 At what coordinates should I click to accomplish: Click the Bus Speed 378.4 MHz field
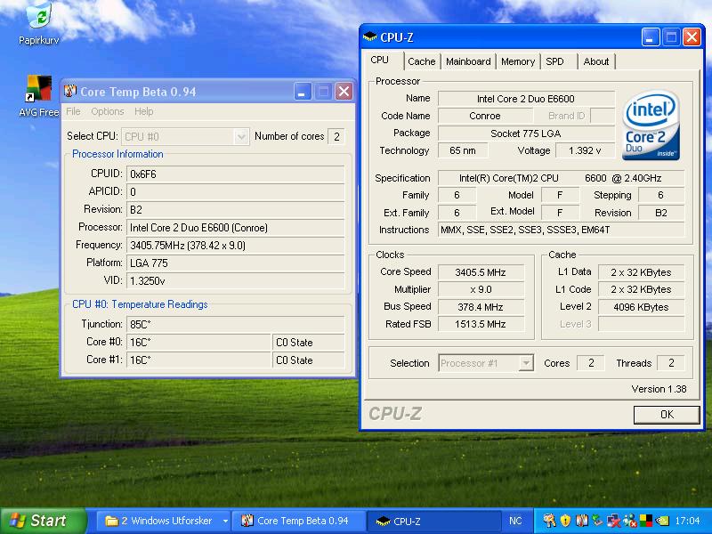tap(481, 307)
